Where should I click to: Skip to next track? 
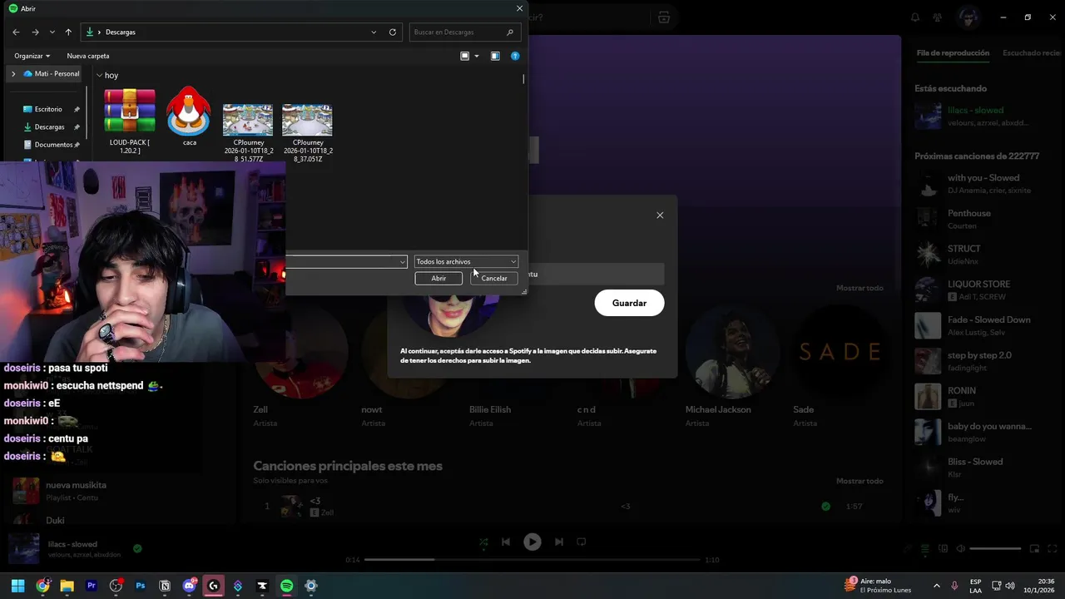point(559,542)
